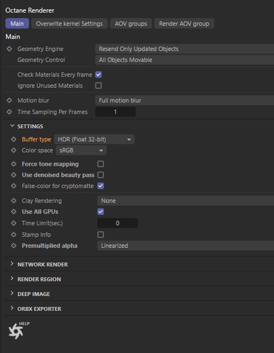This screenshot has width=274, height=353.
Task: Click the Buffer type label
Action: pyautogui.click(x=37, y=139)
